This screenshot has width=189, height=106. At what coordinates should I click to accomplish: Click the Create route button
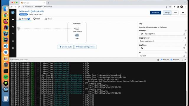66,47
